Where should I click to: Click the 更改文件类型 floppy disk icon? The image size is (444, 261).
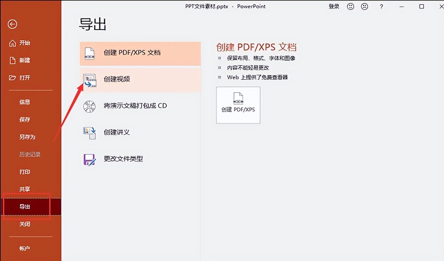pyautogui.click(x=89, y=159)
